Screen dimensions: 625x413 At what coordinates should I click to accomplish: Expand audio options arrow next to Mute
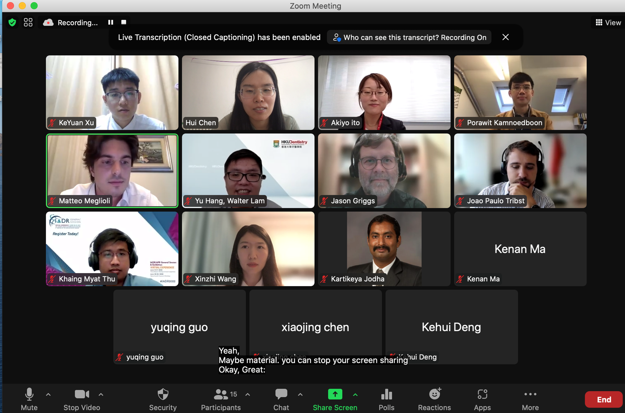49,394
